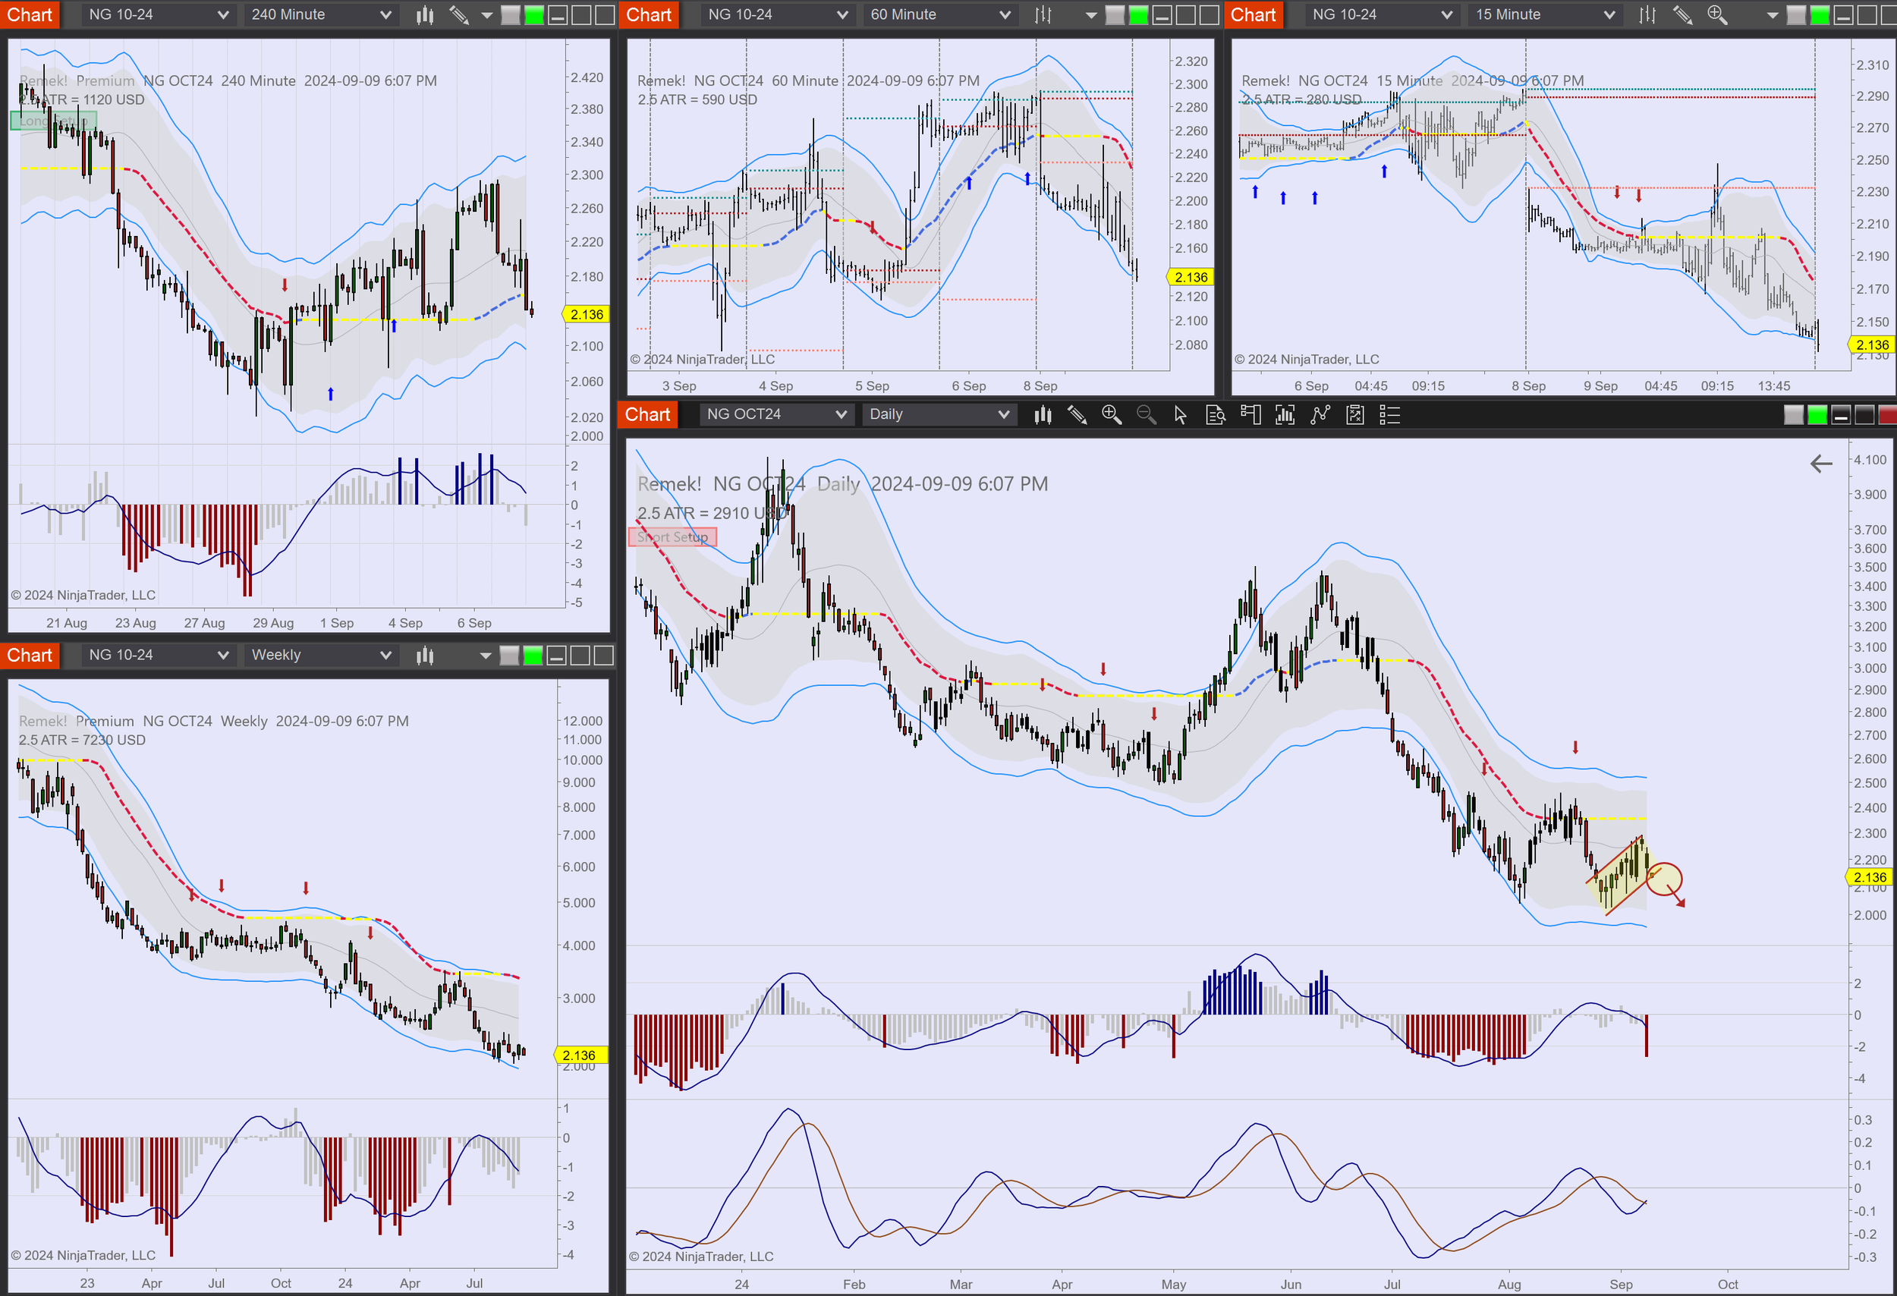Viewport: 1897px width, 1296px height.
Task: Click the Long Setup label on 240 Minute chart
Action: coord(53,121)
